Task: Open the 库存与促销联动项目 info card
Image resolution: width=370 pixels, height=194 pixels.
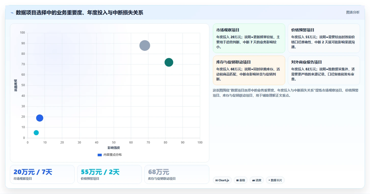Action: [249, 70]
